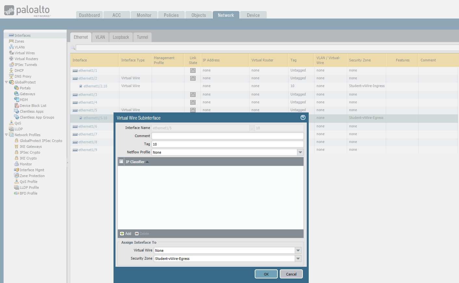Switch to the Policies tab
Image resolution: width=459 pixels, height=283 pixels.
(171, 15)
